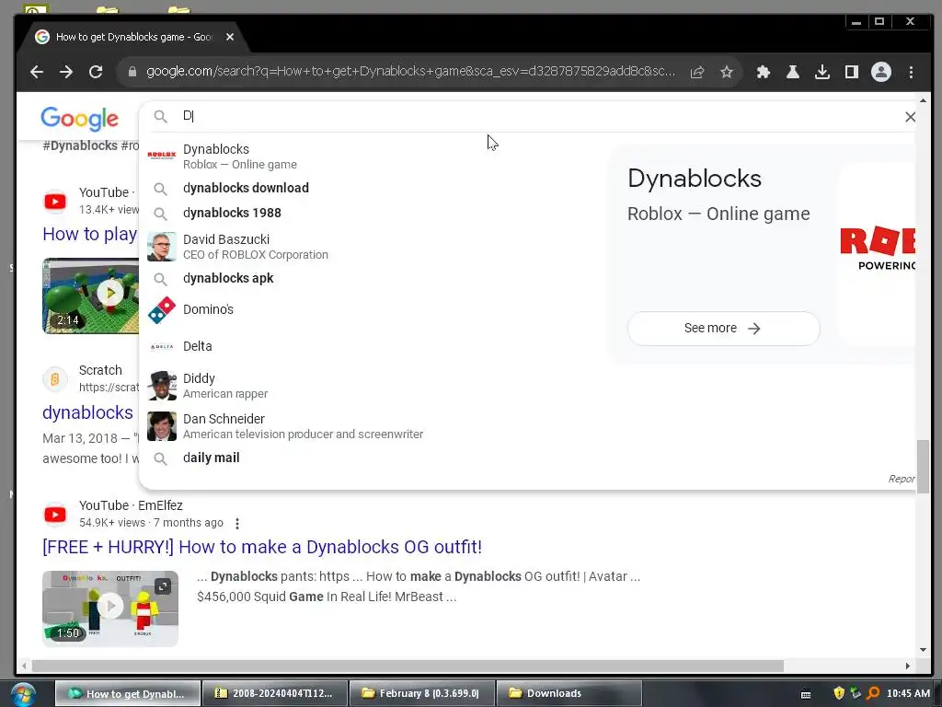The width and height of the screenshot is (942, 707).
Task: Open the Downloads toolbar icon
Action: click(822, 72)
